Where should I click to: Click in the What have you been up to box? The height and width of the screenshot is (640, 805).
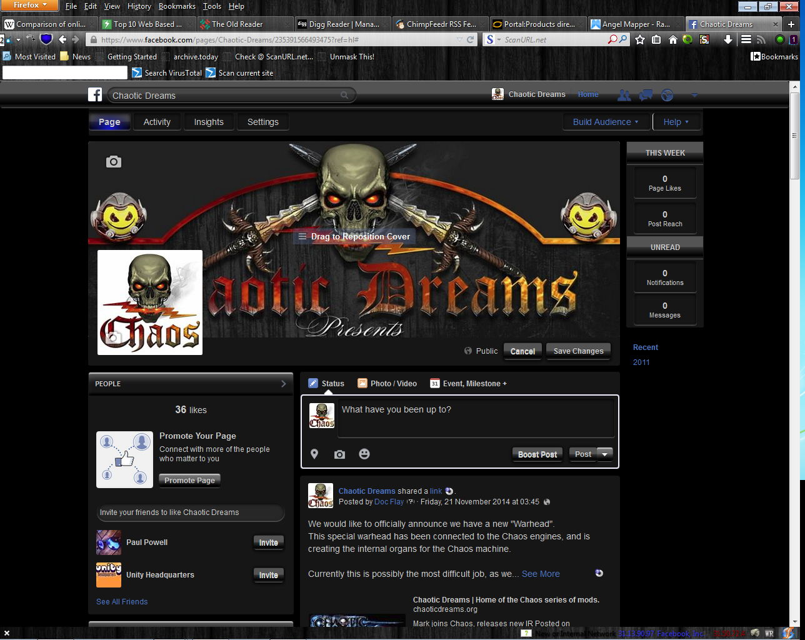476,418
